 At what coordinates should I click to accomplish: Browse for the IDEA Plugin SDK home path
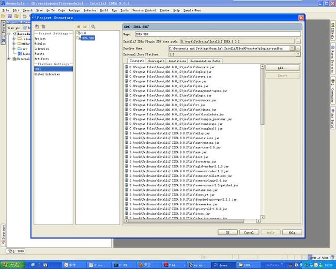(x=298, y=41)
